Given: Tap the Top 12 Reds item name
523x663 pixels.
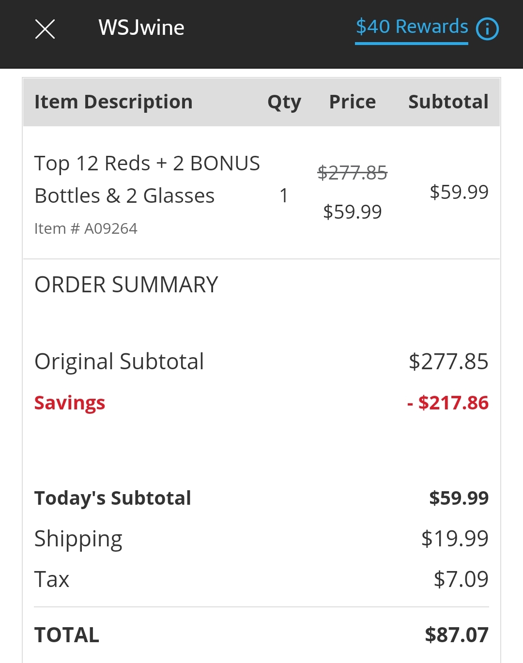Looking at the screenshot, I should pos(147,180).
